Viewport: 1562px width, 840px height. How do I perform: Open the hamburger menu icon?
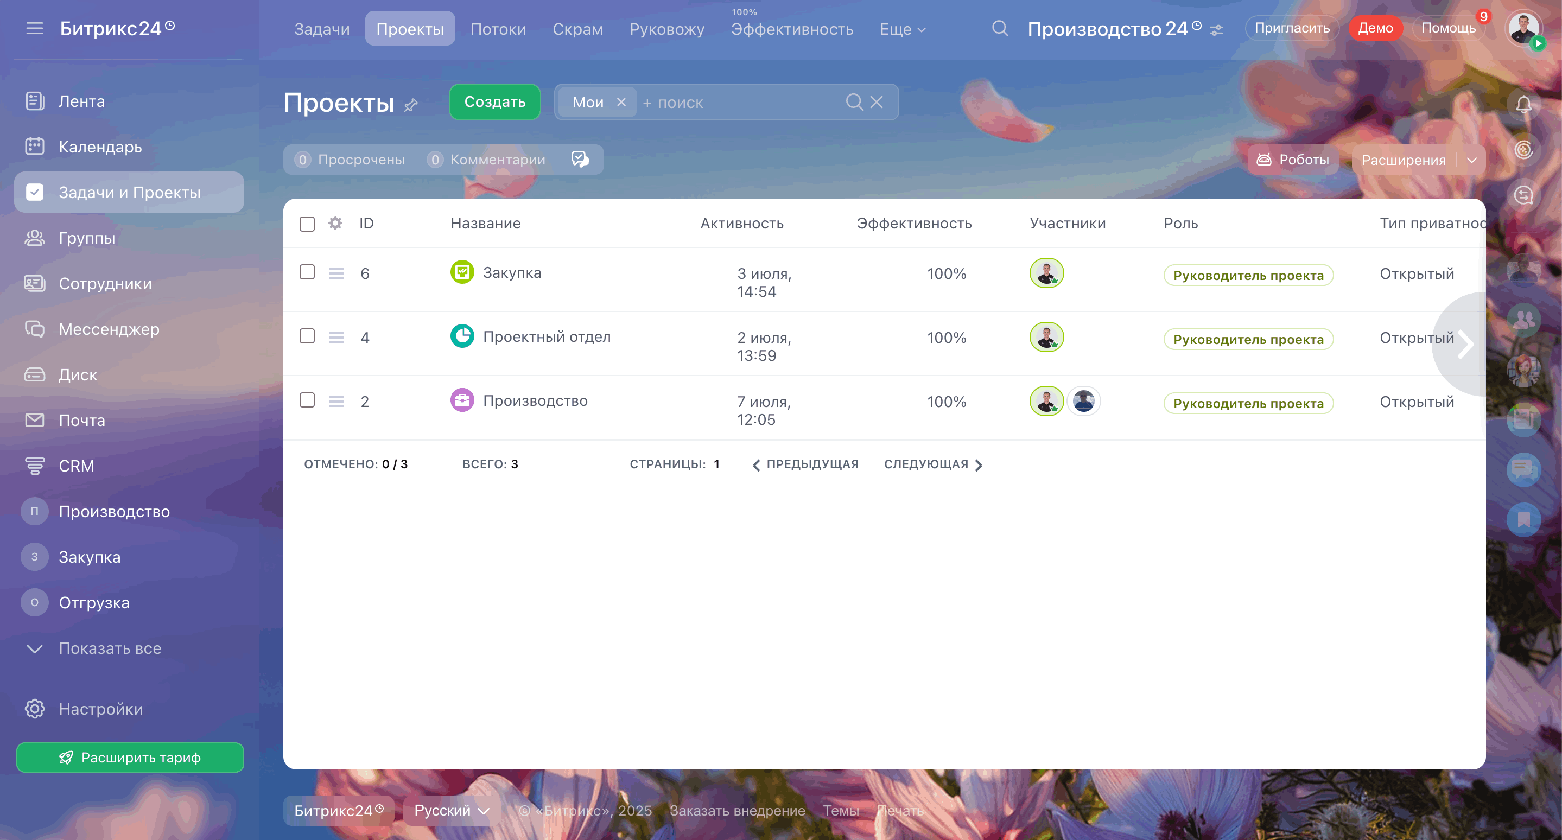tap(35, 28)
